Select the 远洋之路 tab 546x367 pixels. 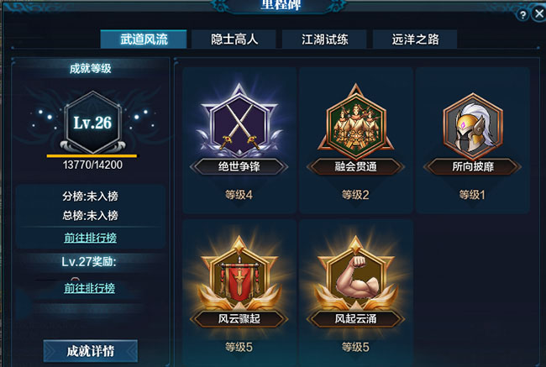coord(415,39)
